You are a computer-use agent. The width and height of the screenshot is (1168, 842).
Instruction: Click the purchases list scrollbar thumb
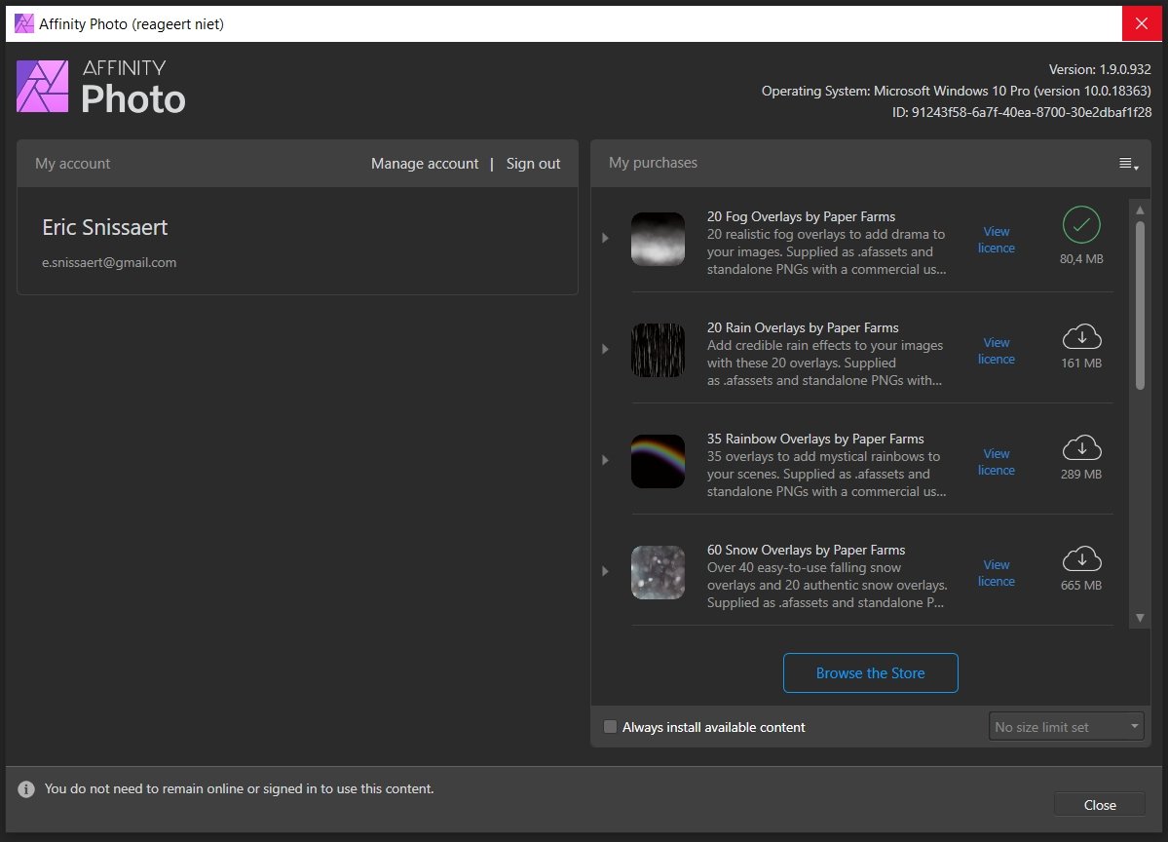1140,305
